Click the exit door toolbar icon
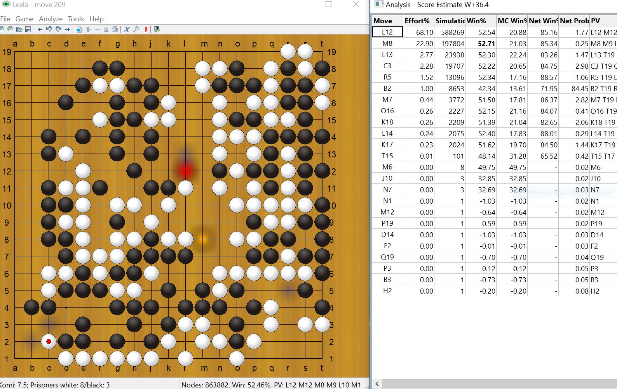The height and width of the screenshot is (389, 617). pos(157,29)
